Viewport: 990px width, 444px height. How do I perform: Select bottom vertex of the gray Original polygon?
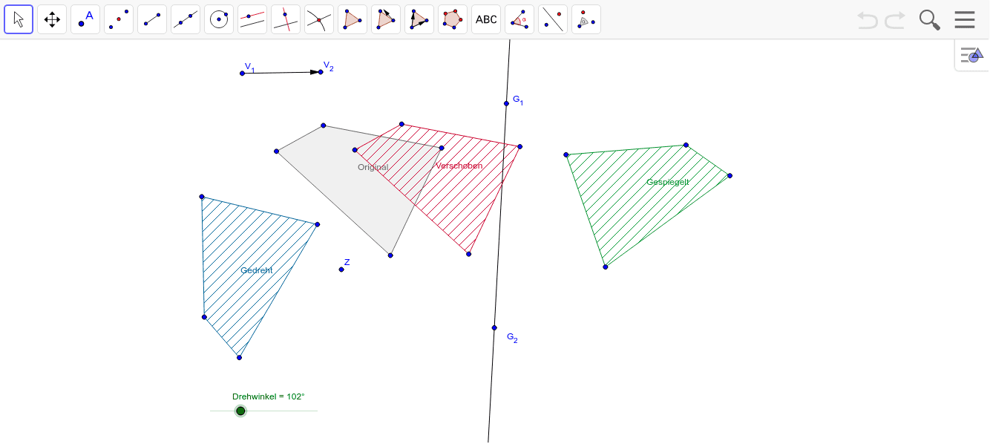click(x=390, y=255)
